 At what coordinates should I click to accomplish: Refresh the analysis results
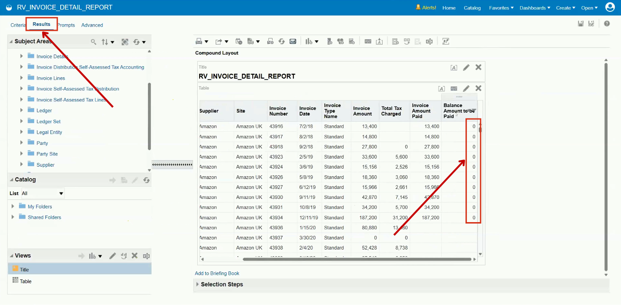[x=282, y=41]
